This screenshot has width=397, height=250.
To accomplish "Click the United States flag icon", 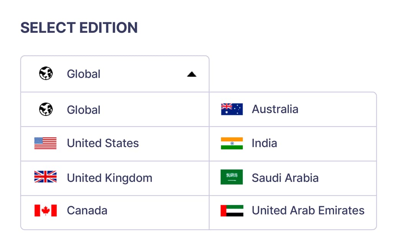I will [x=45, y=143].
